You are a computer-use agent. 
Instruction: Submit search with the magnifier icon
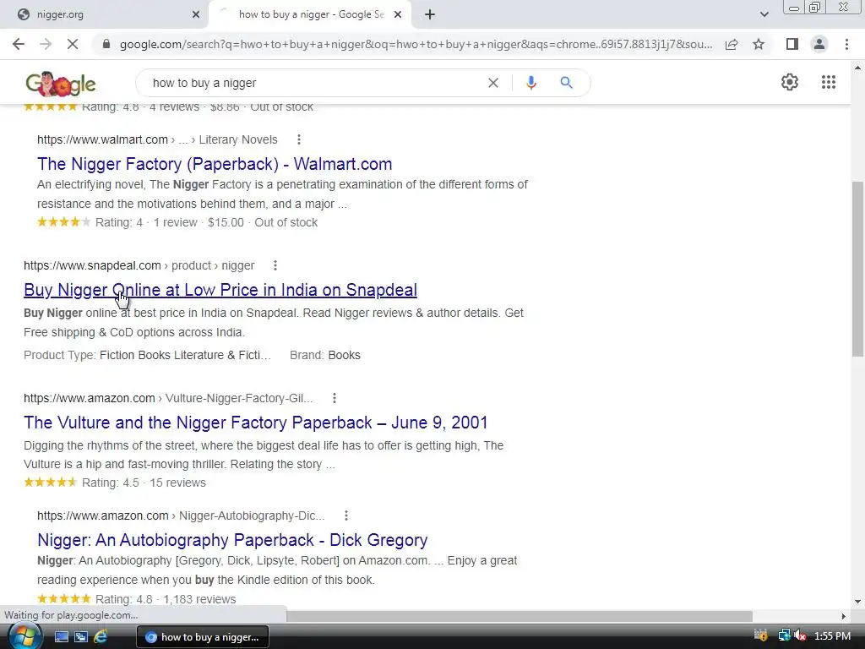pos(566,83)
